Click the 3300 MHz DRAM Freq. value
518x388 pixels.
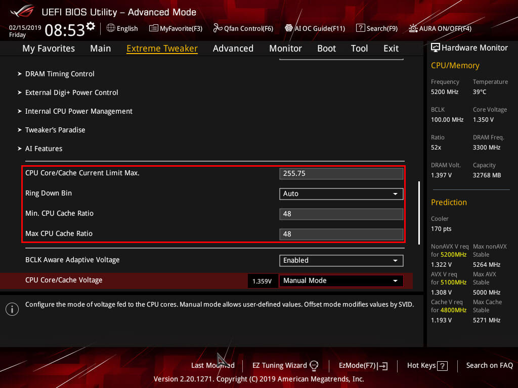(487, 147)
